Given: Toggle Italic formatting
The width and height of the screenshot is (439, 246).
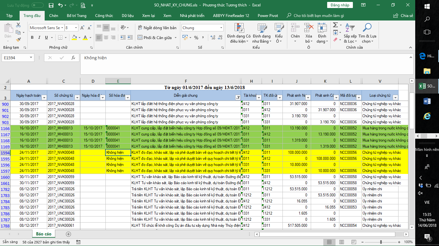Looking at the screenshot, I should click(39, 37).
